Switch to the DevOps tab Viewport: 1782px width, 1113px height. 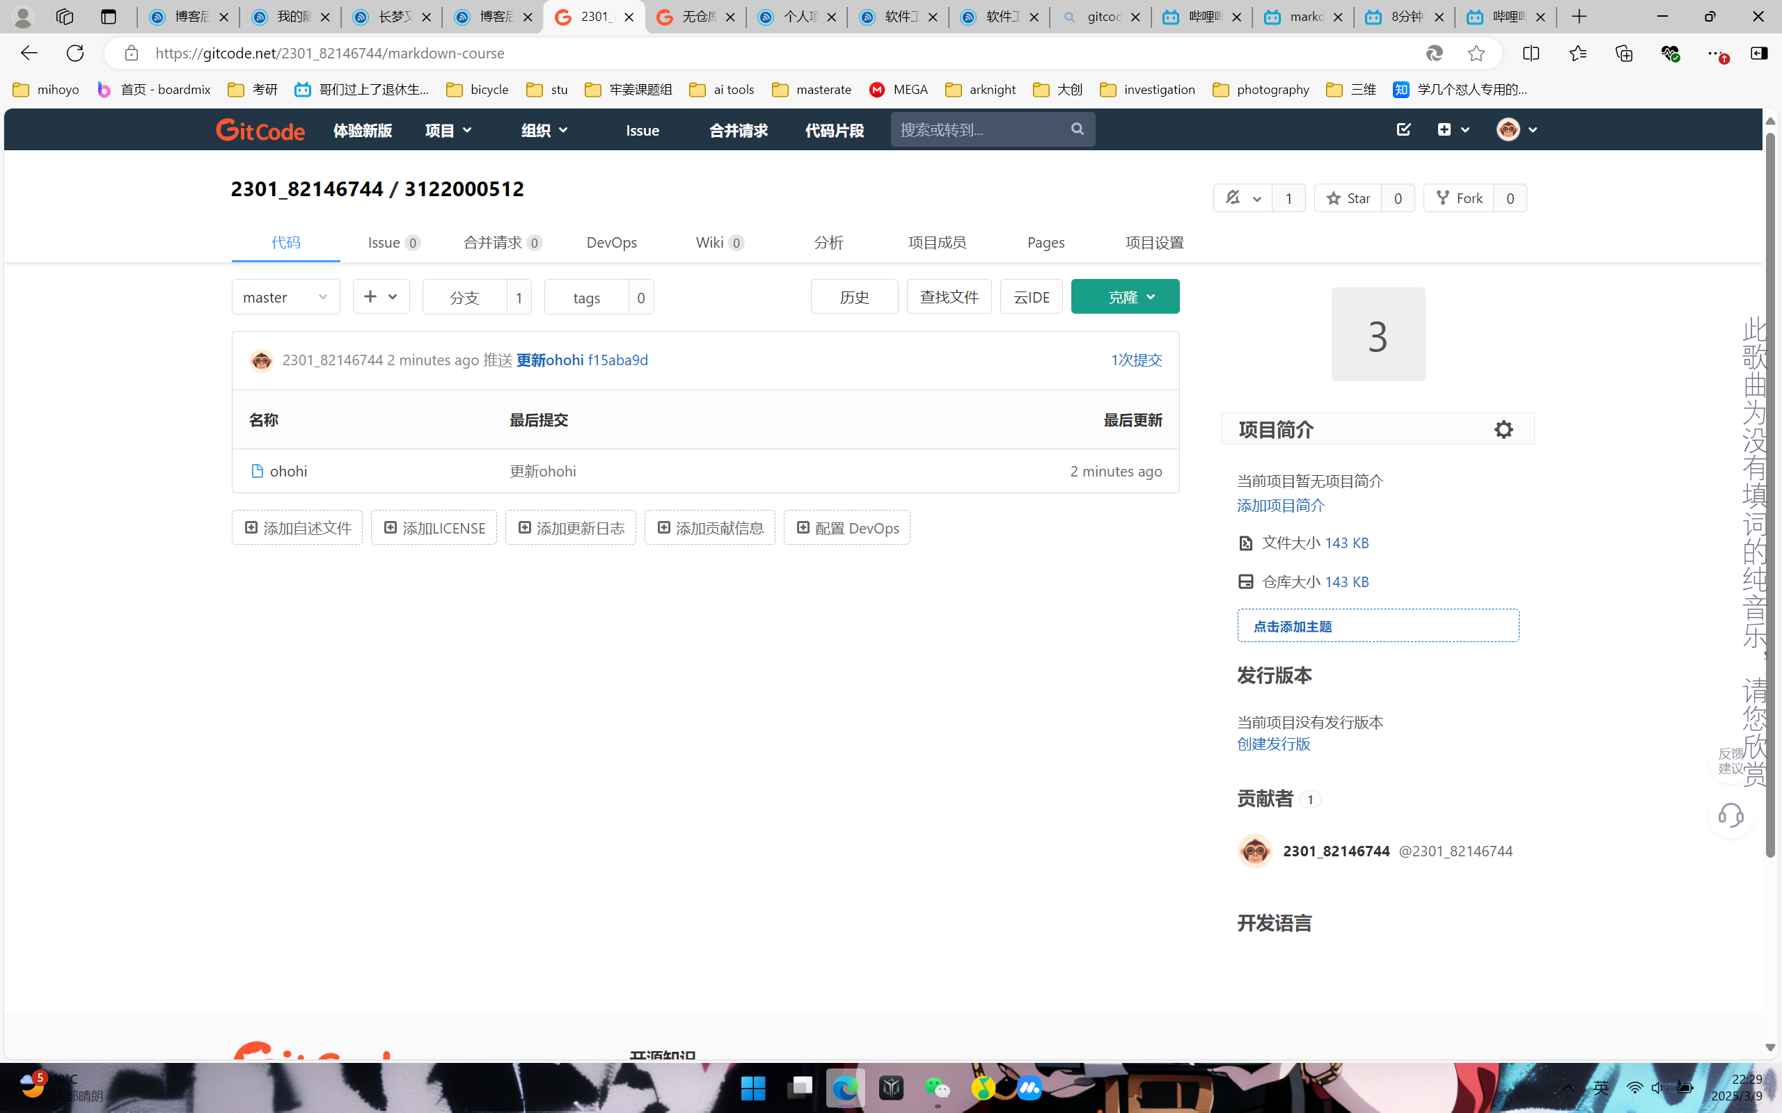611,242
